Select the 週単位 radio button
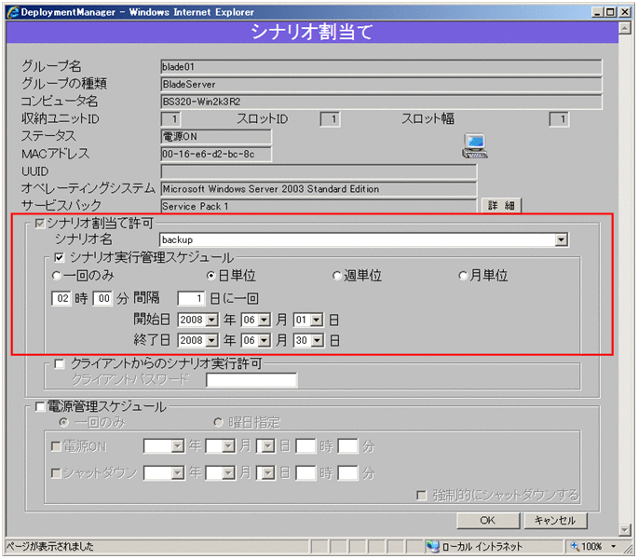This screenshot has width=638, height=559. [336, 276]
